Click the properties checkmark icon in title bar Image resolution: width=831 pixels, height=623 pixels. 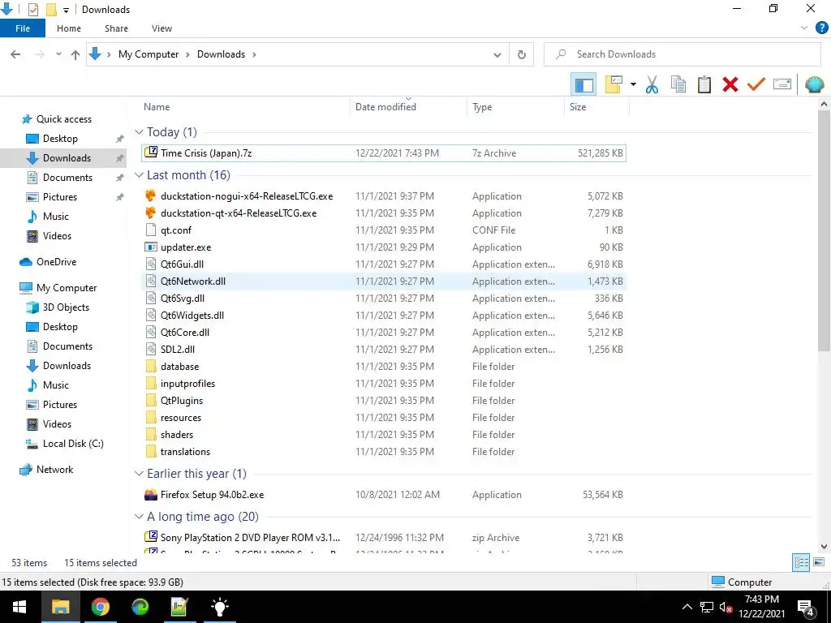pos(32,10)
